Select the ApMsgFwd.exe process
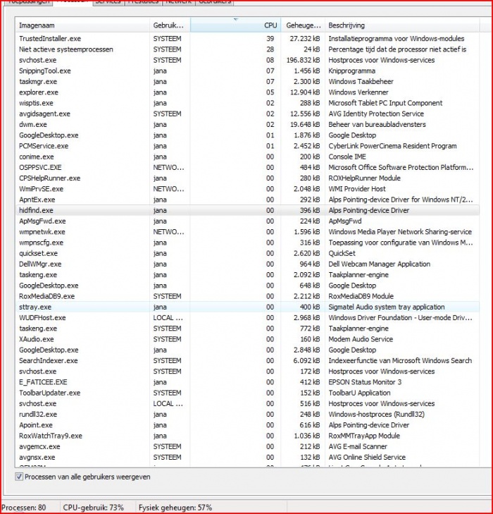The width and height of the screenshot is (493, 514). coord(247,221)
